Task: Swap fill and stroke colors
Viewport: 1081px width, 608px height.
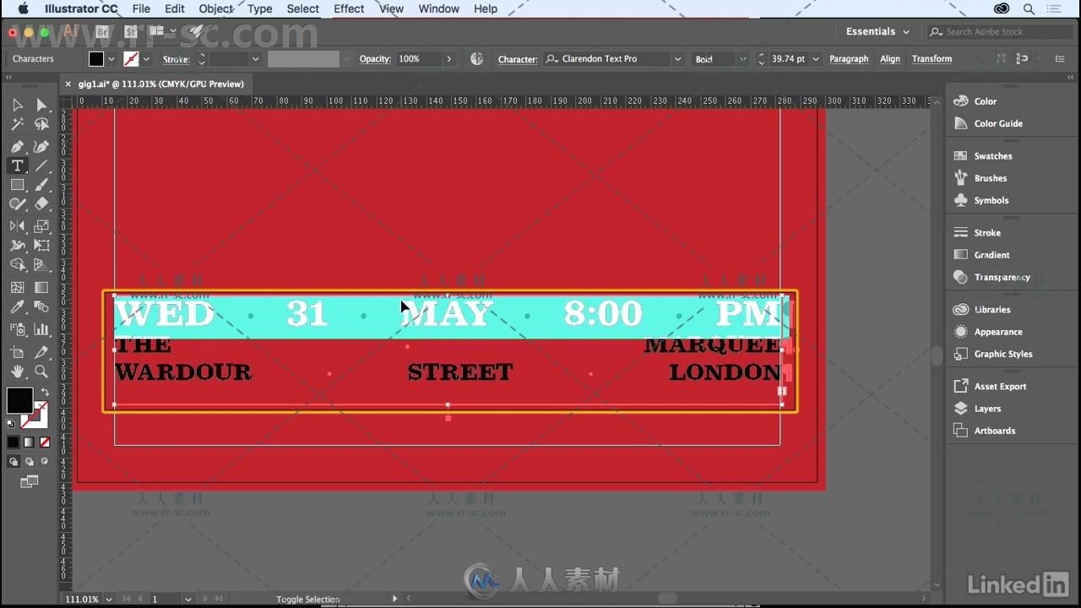Action: (x=45, y=393)
